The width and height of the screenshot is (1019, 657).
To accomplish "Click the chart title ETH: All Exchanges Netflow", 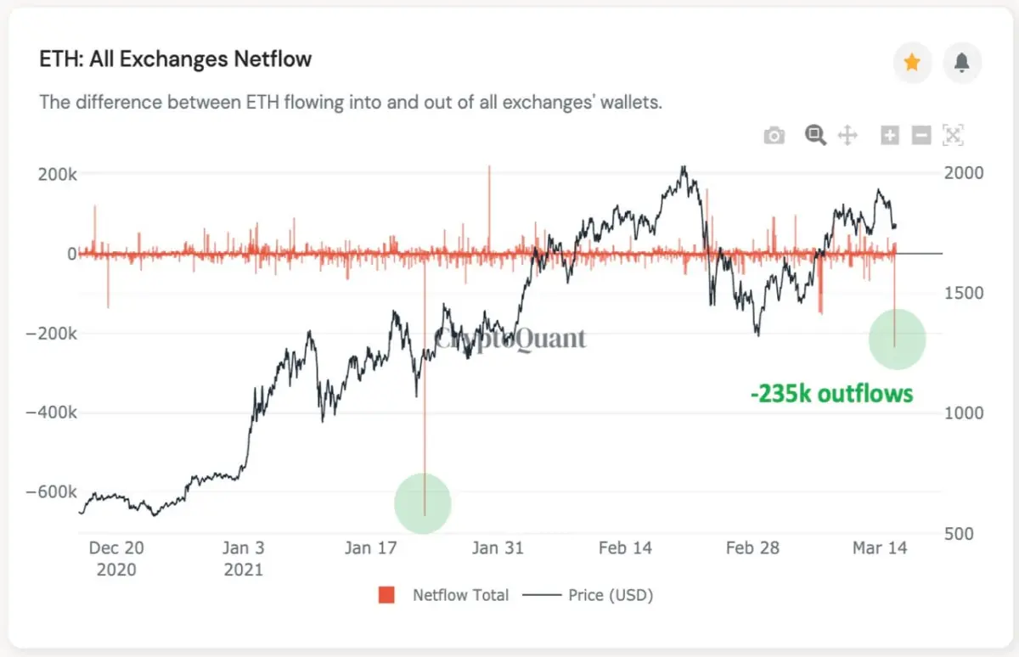I will point(176,59).
